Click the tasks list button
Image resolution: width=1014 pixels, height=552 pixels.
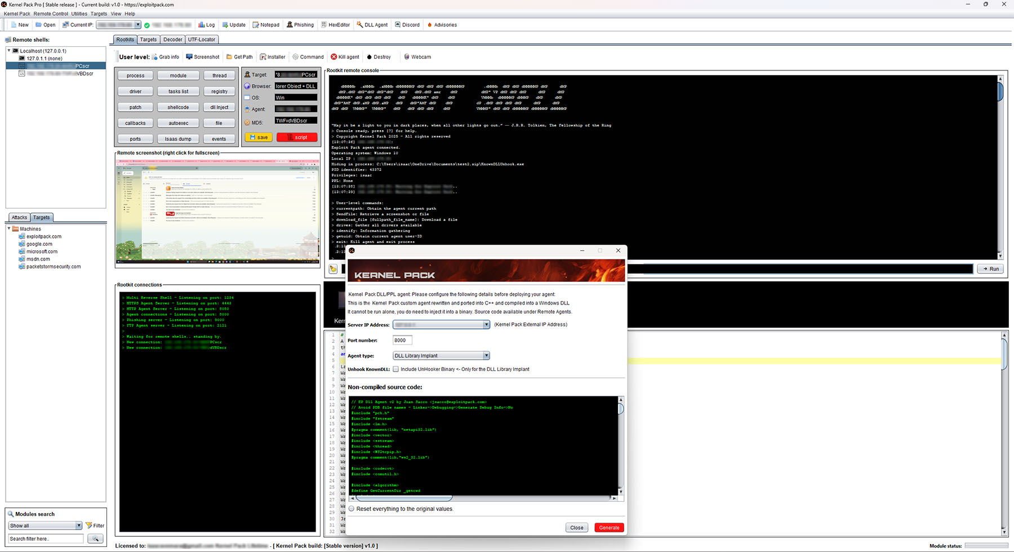tap(178, 91)
